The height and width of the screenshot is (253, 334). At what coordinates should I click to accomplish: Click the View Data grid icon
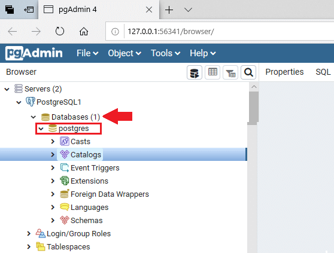(212, 72)
